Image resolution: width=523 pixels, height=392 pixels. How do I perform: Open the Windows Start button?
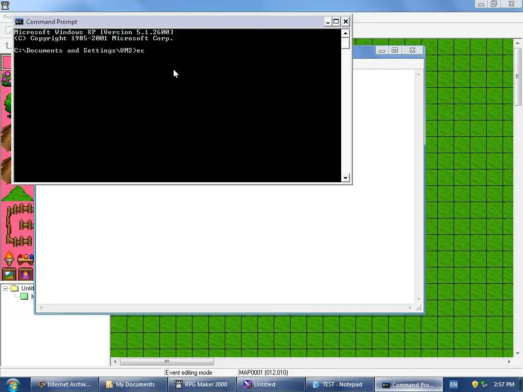tap(13, 385)
